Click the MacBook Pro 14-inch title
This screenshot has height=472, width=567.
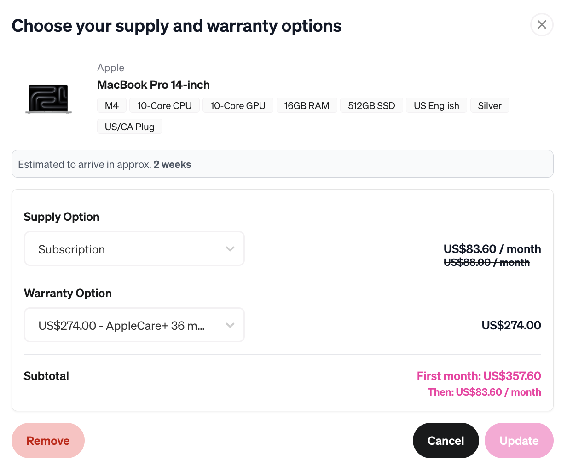click(x=153, y=85)
